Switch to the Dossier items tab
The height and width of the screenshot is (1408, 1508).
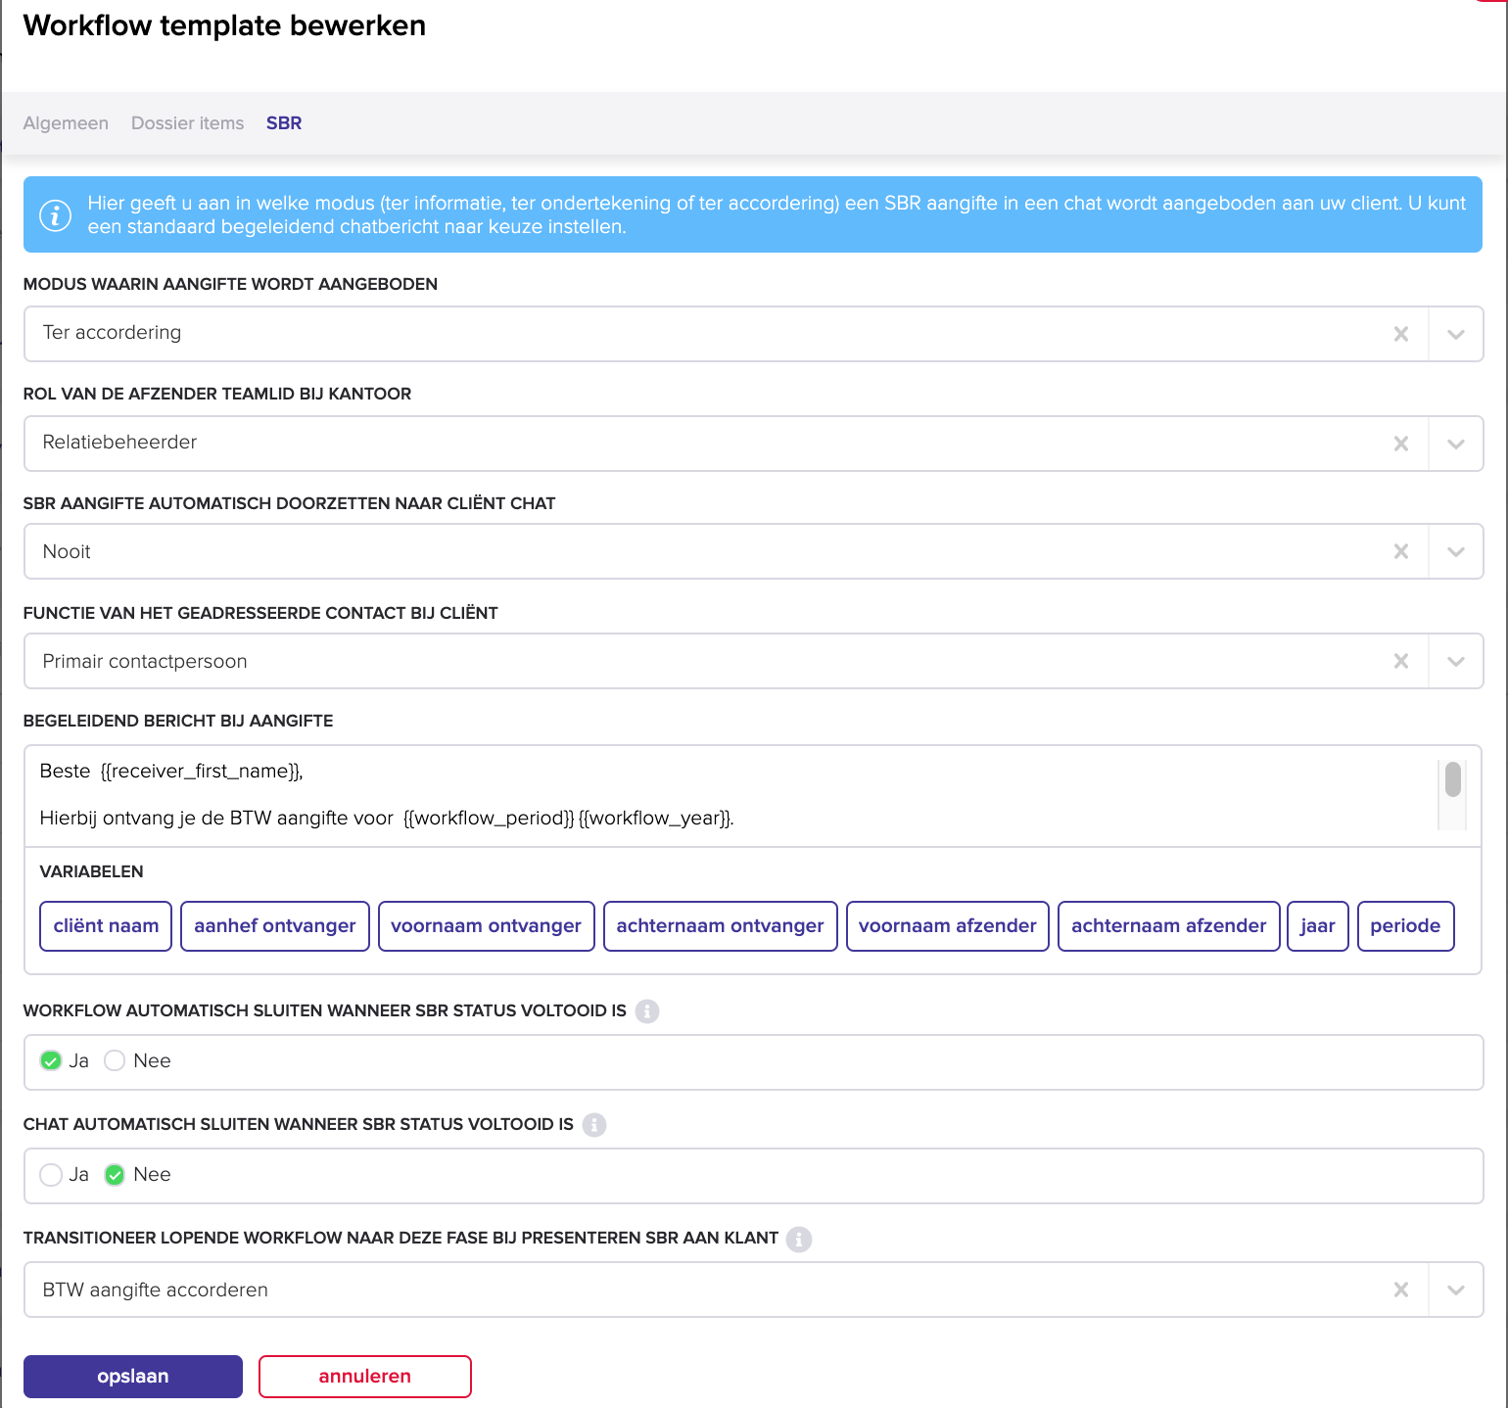pyautogui.click(x=187, y=123)
